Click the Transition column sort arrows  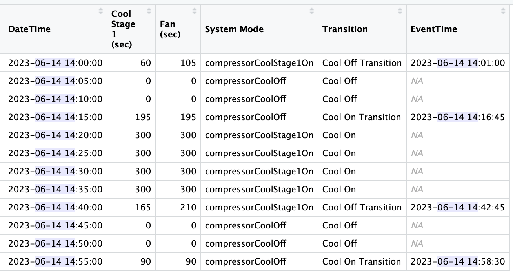click(400, 11)
